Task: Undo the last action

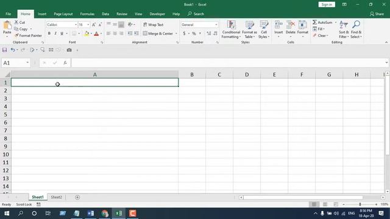Action: (x=12, y=50)
